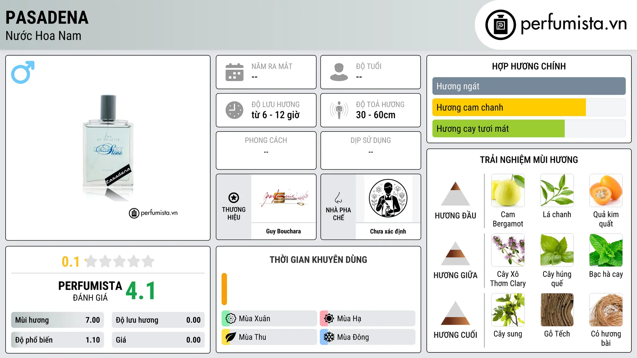
Task: Click the 30 - 60cm sillage value
Action: tap(376, 115)
